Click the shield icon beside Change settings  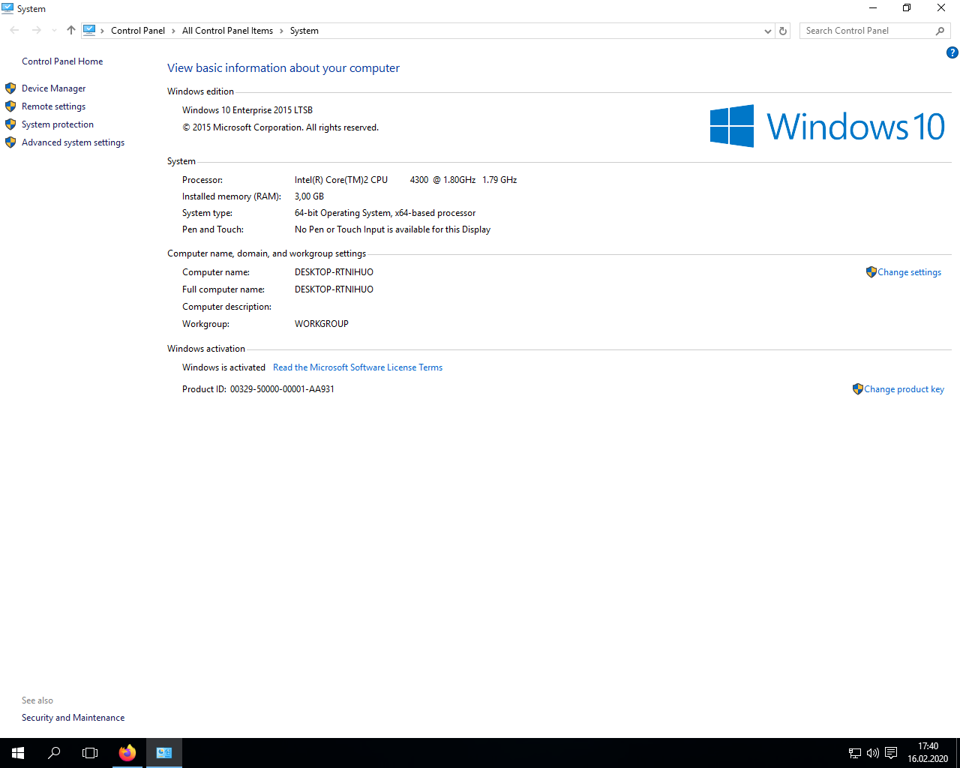click(871, 272)
